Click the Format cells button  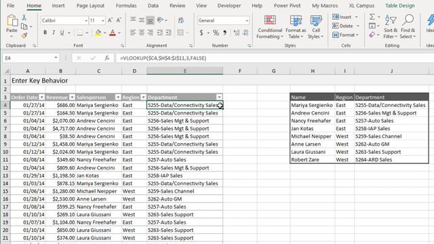(x=345, y=35)
